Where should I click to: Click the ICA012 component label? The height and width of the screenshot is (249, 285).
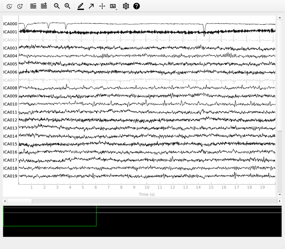pos(10,120)
